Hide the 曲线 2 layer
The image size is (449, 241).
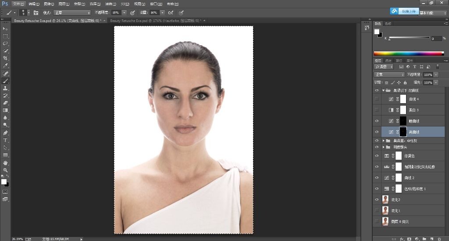pyautogui.click(x=377, y=178)
